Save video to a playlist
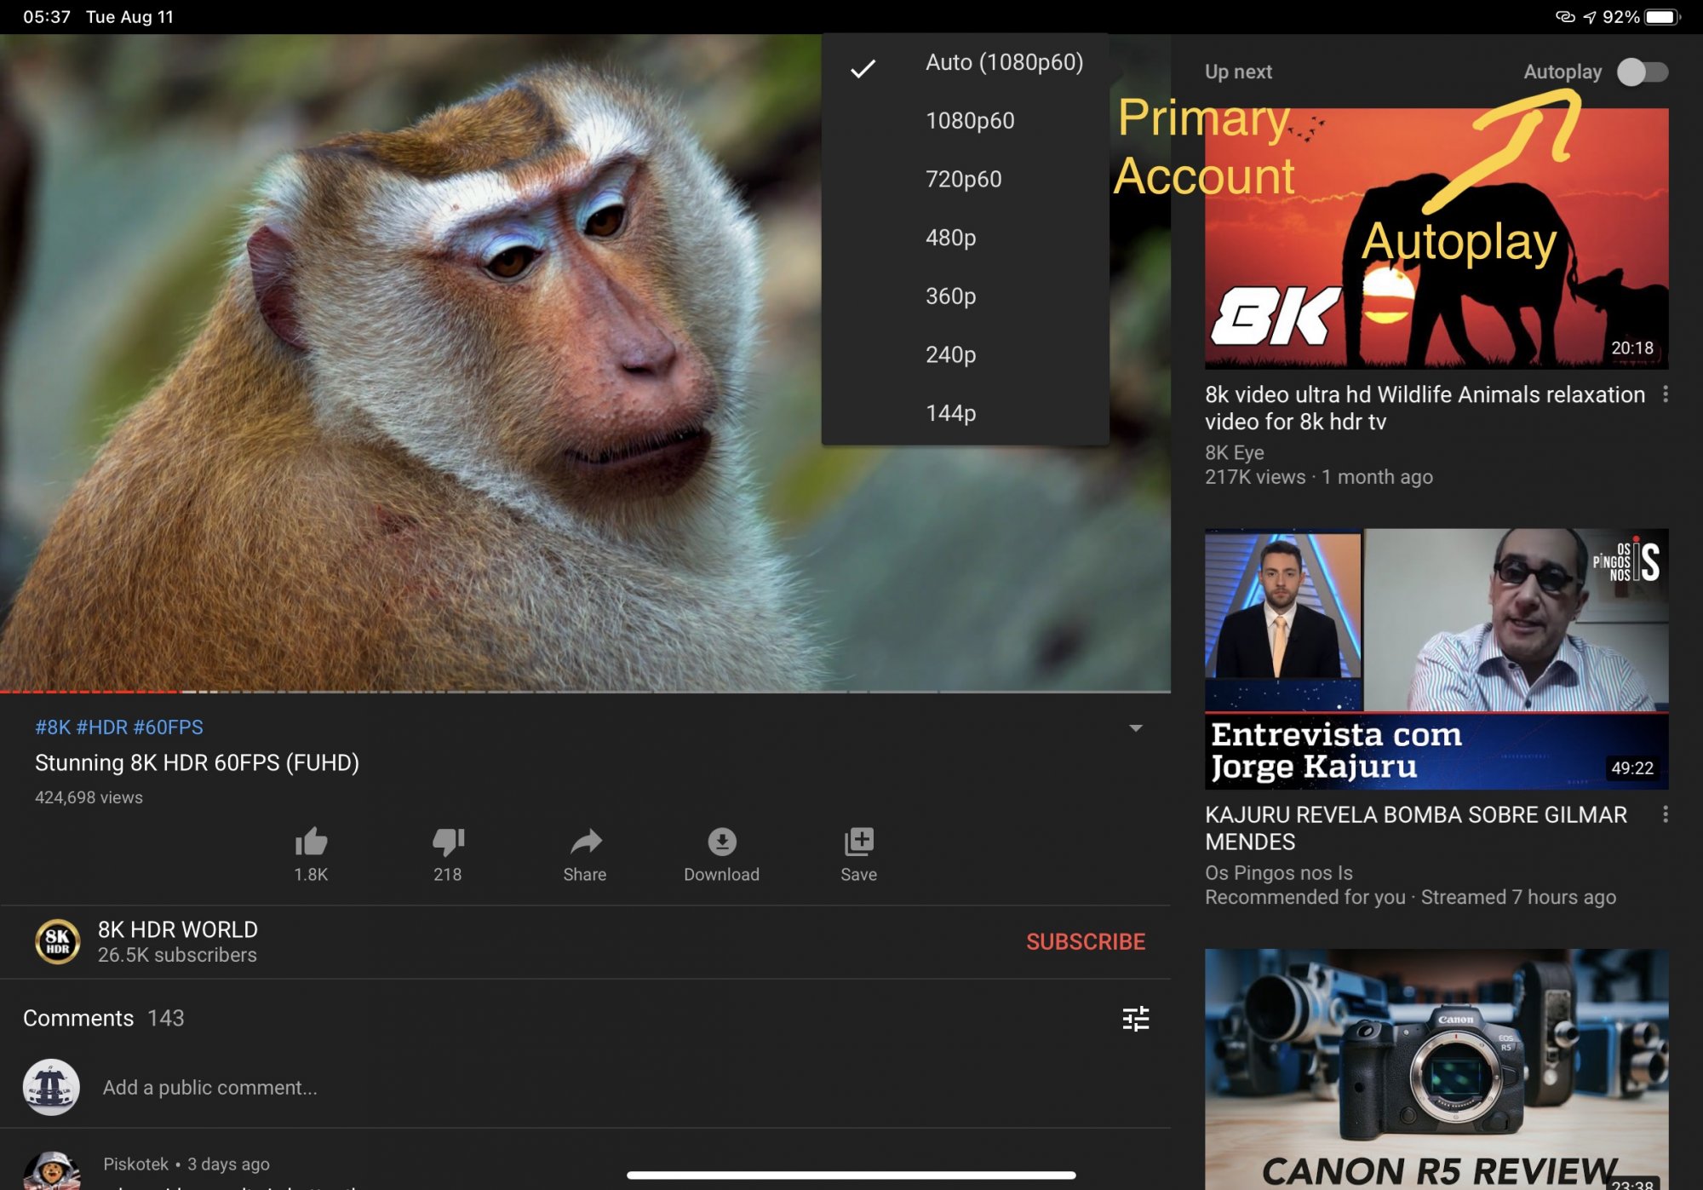Screen dimensions: 1703x1190 click(858, 842)
